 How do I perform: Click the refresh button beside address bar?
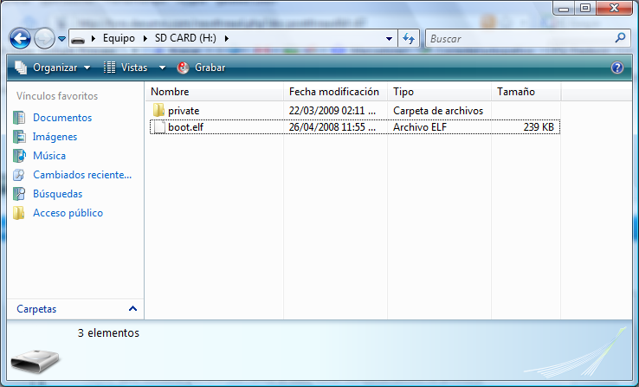(x=410, y=39)
